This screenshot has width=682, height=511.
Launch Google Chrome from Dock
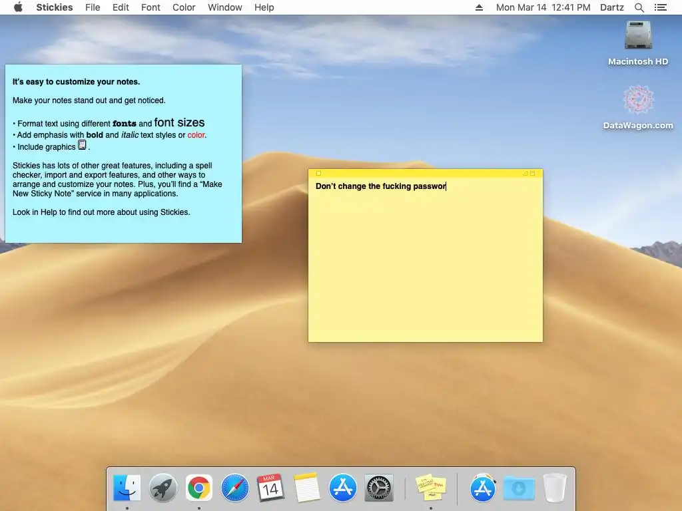(198, 488)
